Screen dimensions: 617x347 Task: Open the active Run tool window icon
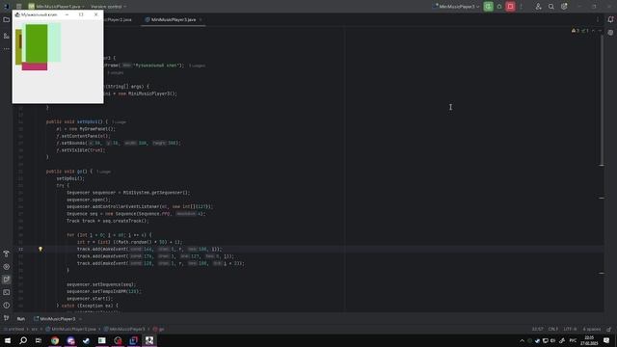pos(7,280)
